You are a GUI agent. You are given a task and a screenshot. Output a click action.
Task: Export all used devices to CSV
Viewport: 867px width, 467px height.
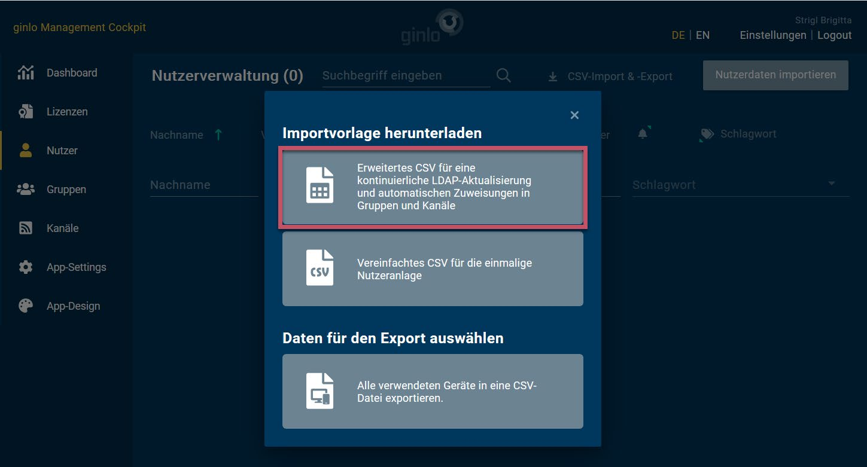point(433,391)
